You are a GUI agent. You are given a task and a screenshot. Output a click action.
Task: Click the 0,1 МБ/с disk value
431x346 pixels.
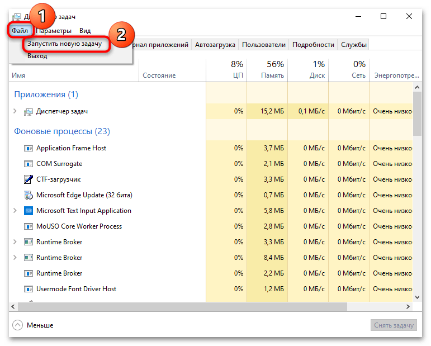pyautogui.click(x=311, y=111)
